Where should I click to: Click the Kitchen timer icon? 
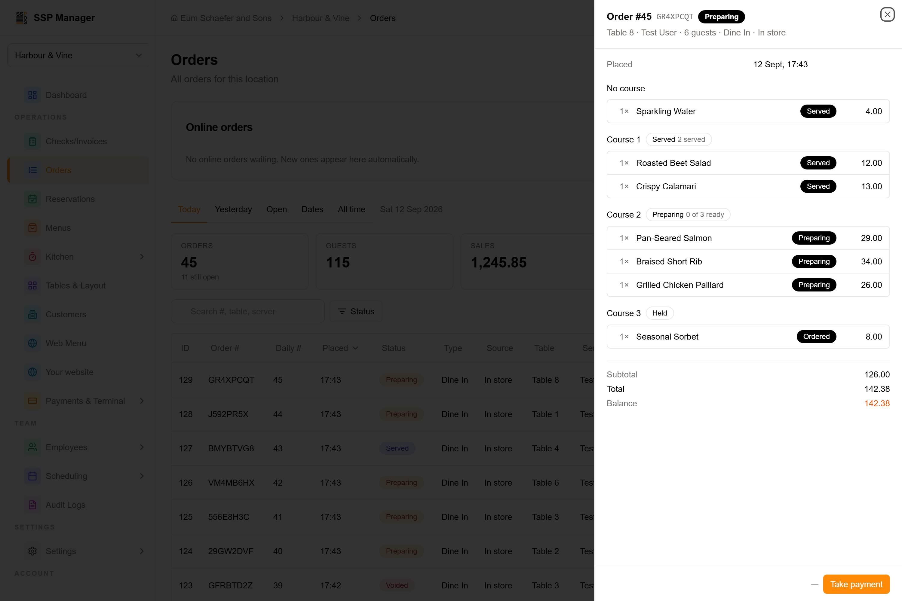pos(32,256)
